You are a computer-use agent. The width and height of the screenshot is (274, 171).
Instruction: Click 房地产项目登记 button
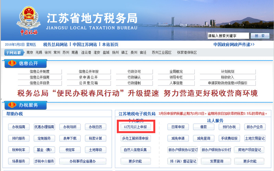(249, 150)
